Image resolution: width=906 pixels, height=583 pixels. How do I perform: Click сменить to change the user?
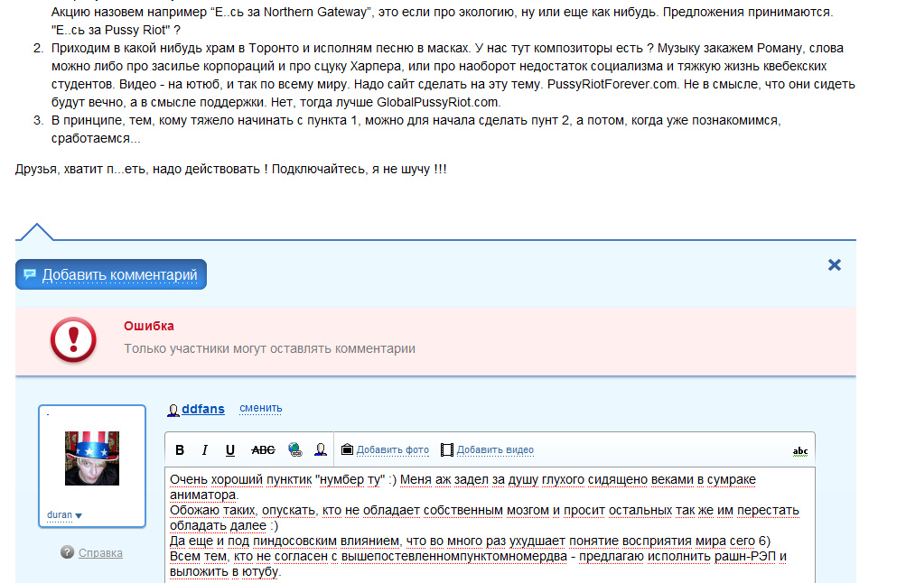(x=260, y=409)
